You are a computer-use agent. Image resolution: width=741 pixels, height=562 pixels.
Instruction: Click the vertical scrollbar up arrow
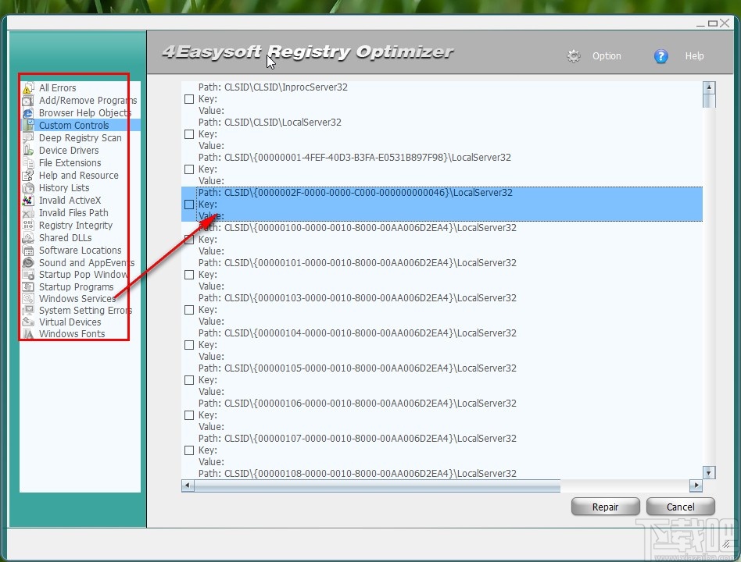tap(709, 87)
